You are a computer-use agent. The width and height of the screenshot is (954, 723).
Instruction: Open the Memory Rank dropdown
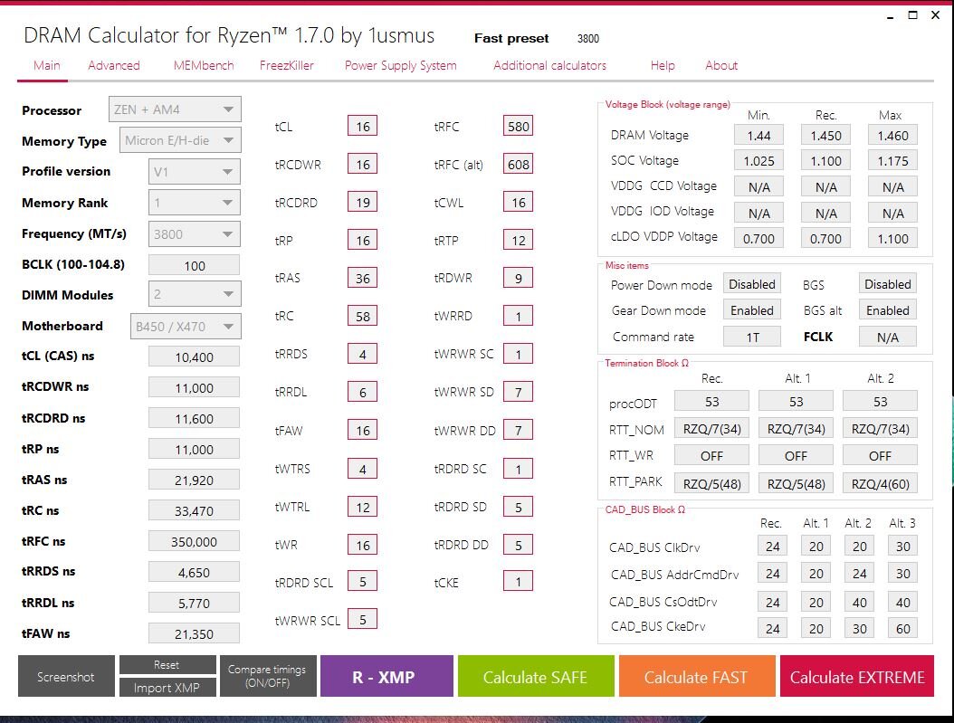pyautogui.click(x=194, y=203)
